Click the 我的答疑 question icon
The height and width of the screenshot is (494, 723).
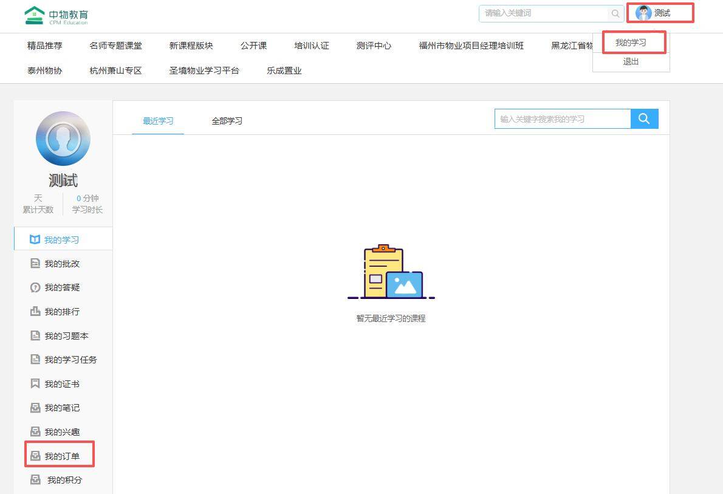35,287
